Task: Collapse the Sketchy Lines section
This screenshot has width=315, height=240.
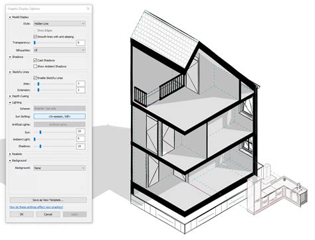Action: click(10, 72)
